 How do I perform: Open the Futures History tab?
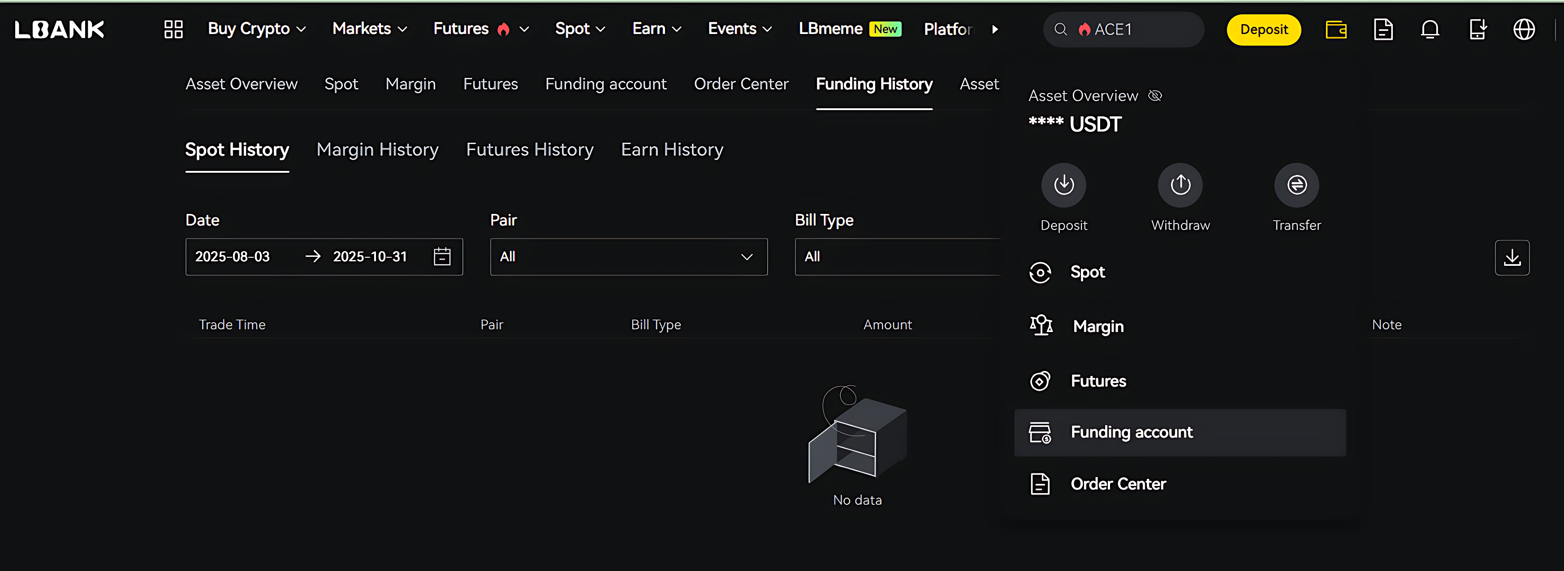(x=529, y=149)
